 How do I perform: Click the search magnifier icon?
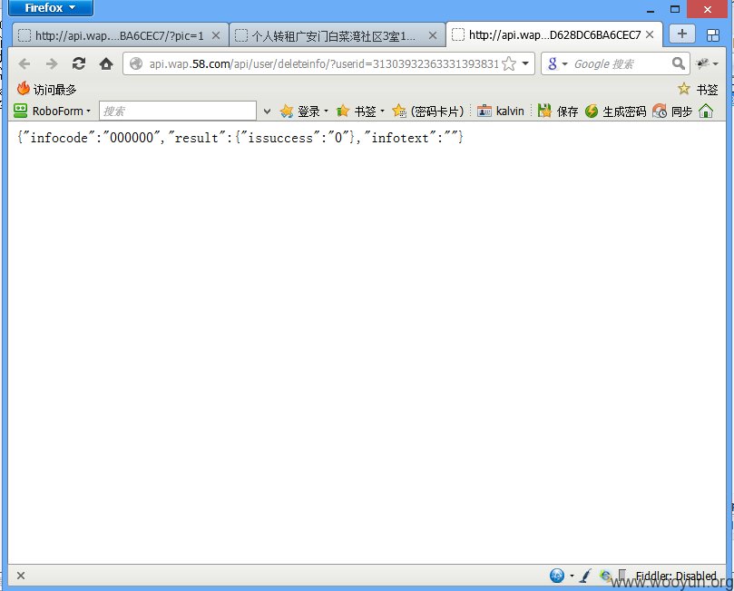coord(679,63)
